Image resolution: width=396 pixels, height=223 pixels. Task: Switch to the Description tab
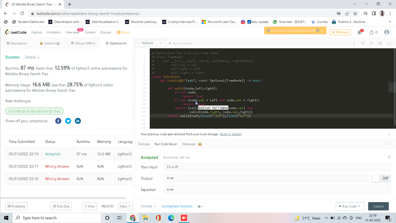click(16, 43)
